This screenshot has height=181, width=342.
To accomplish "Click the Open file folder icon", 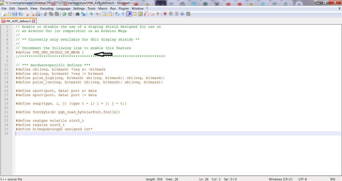I will point(9,14).
